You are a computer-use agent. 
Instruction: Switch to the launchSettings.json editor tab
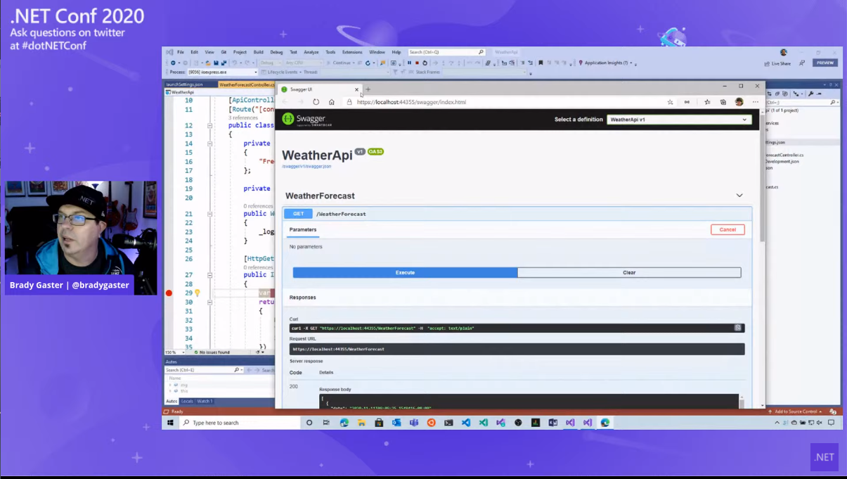click(x=184, y=84)
